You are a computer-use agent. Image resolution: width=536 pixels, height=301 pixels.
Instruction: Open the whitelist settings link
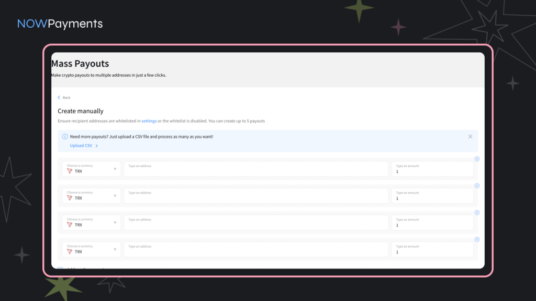coord(149,121)
